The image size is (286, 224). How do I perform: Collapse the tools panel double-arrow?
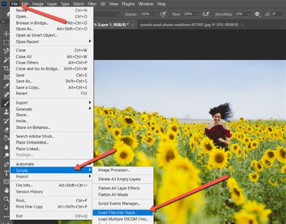tap(3, 22)
